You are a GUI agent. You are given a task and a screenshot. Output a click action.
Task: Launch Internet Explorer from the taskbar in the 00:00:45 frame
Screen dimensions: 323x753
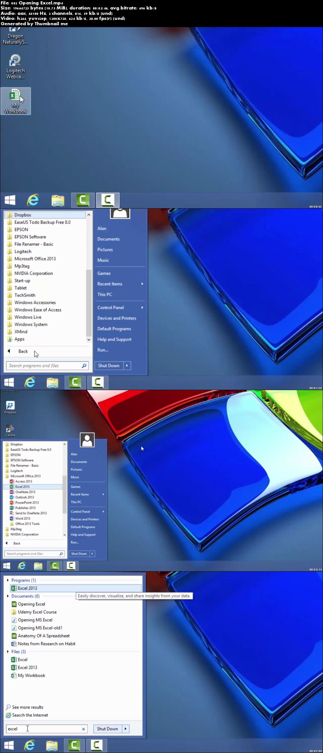coord(33,200)
